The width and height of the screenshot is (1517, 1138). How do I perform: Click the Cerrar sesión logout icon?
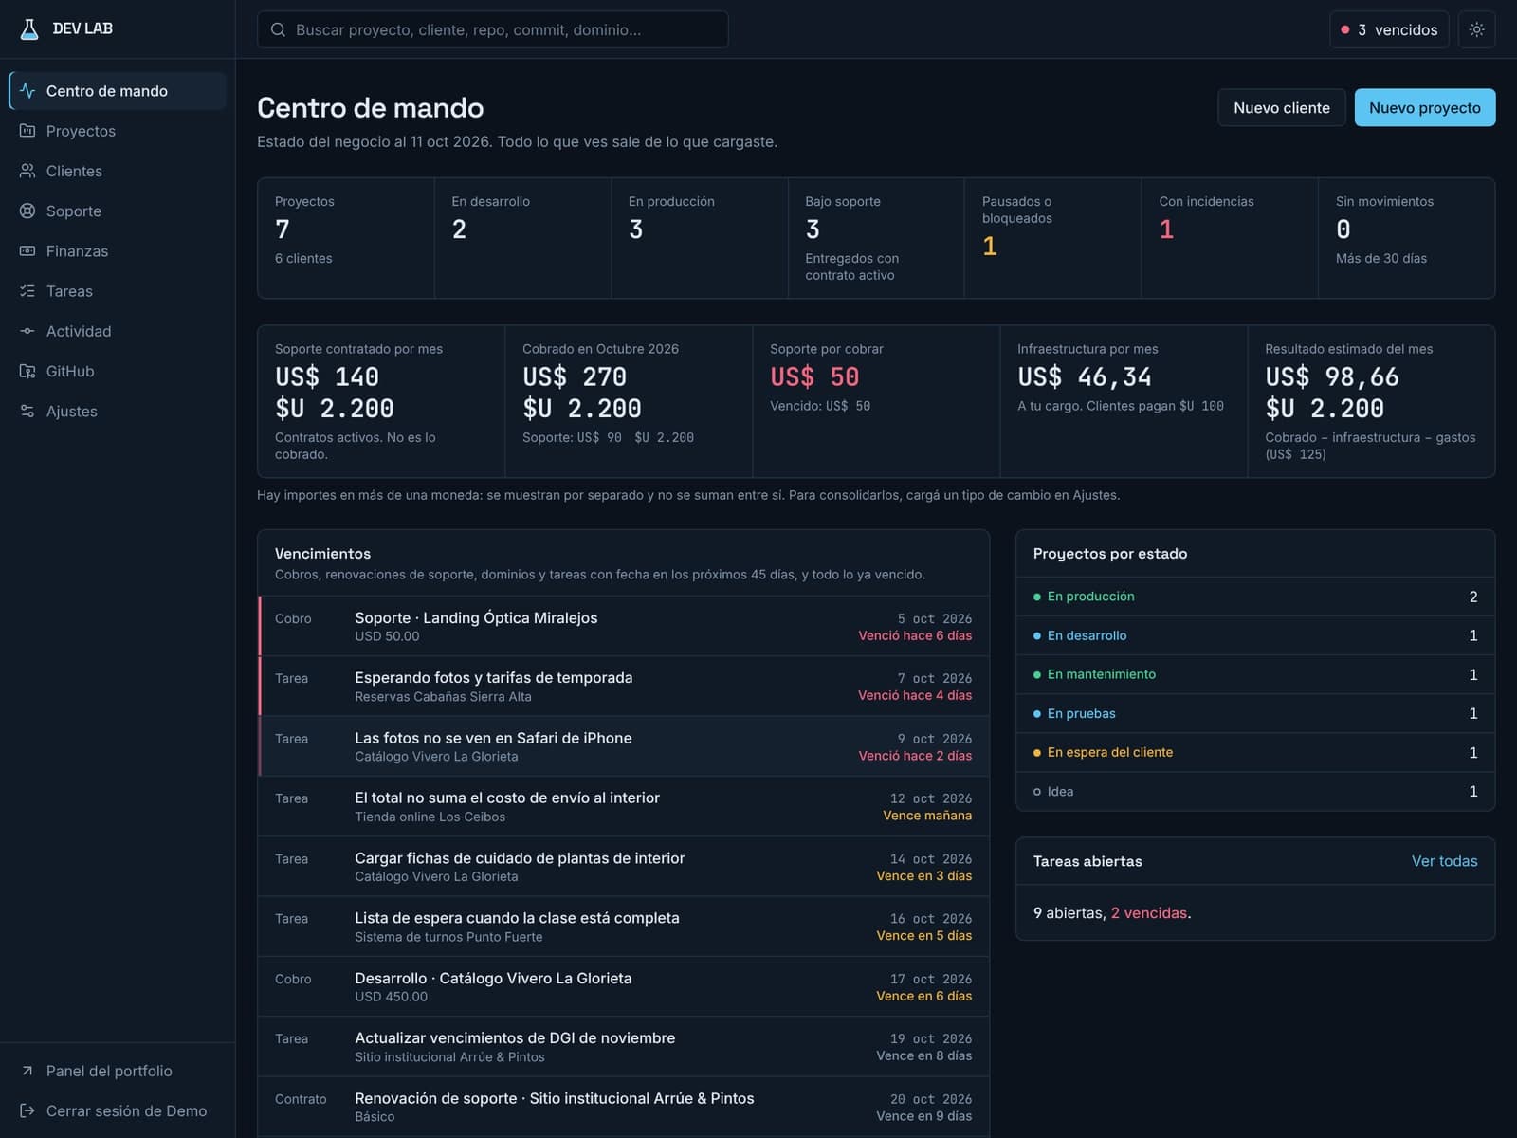pos(27,1110)
